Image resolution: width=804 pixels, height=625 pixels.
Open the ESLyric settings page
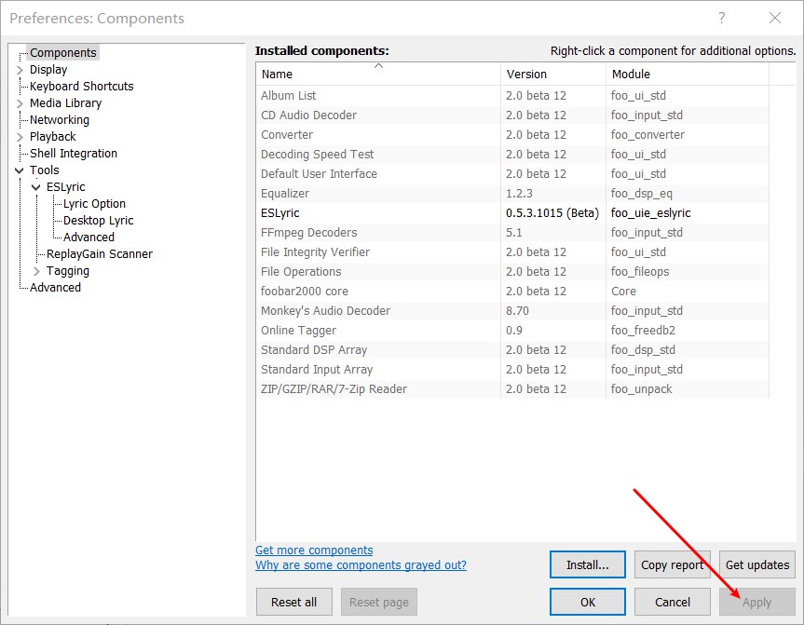(x=65, y=187)
